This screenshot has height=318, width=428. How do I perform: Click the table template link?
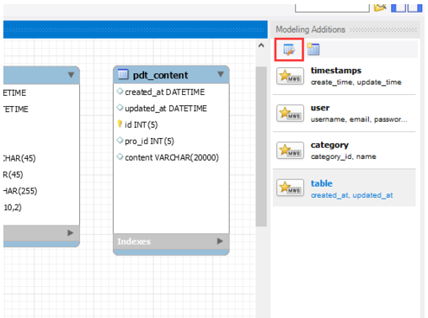pyautogui.click(x=322, y=183)
